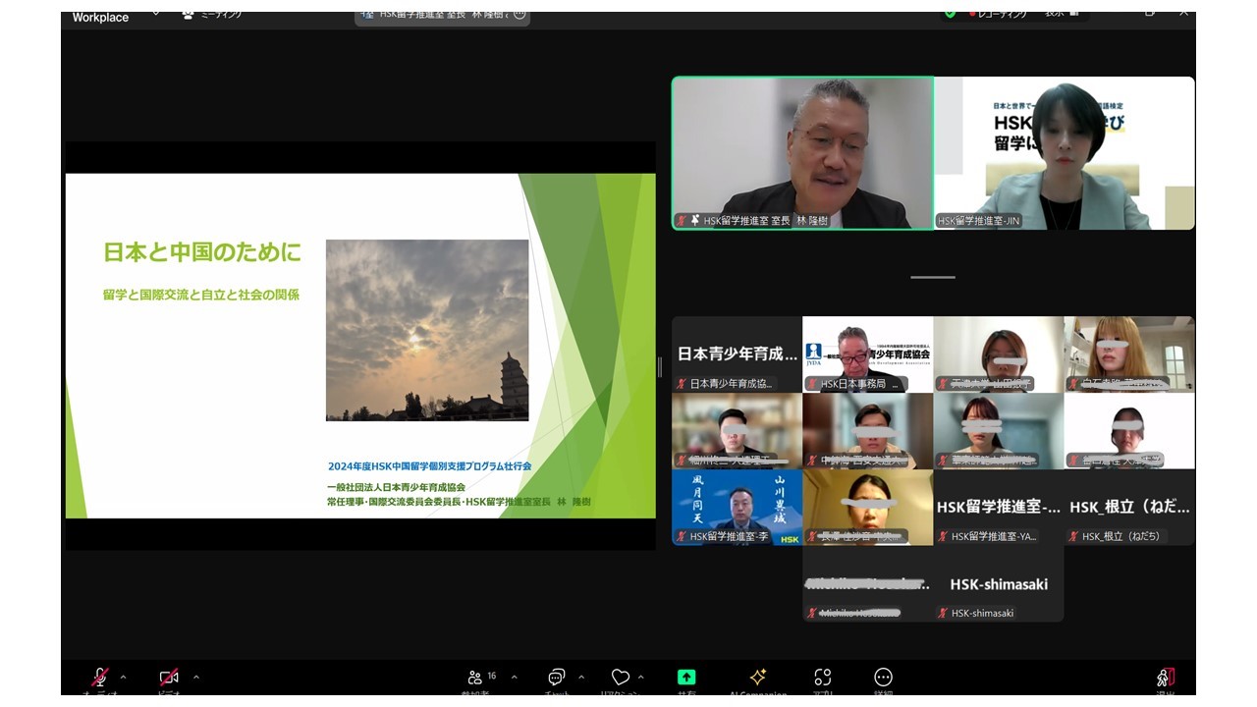Select the Meetings tab at top
The width and height of the screenshot is (1257, 707).
click(212, 15)
